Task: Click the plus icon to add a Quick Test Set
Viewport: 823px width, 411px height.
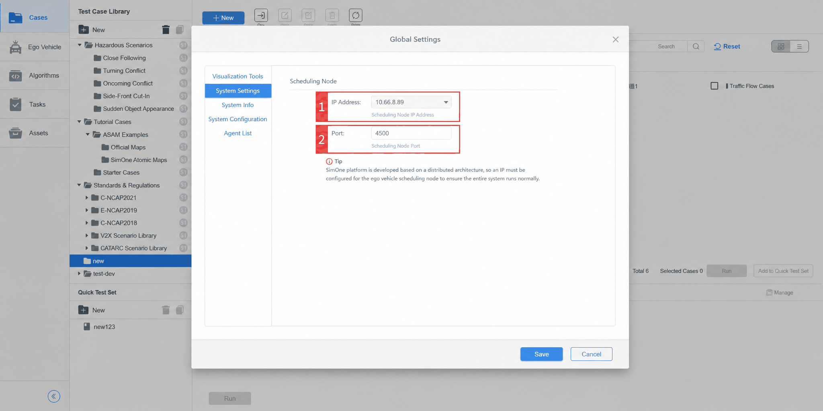Action: click(x=84, y=310)
